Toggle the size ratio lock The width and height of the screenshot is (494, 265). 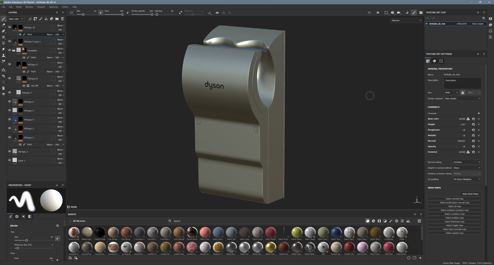pyautogui.click(x=463, y=93)
